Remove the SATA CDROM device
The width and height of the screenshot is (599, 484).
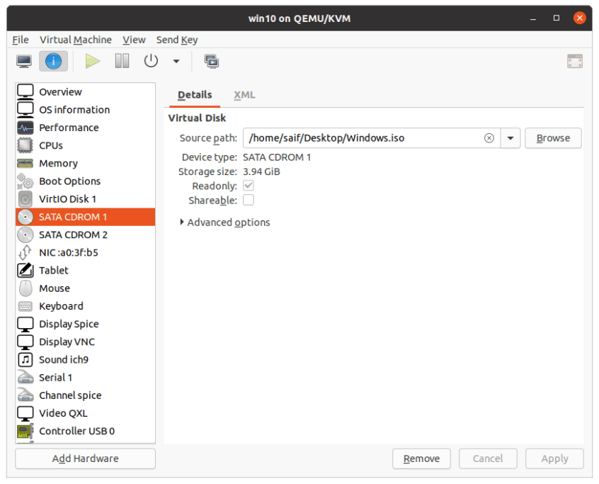tap(421, 458)
